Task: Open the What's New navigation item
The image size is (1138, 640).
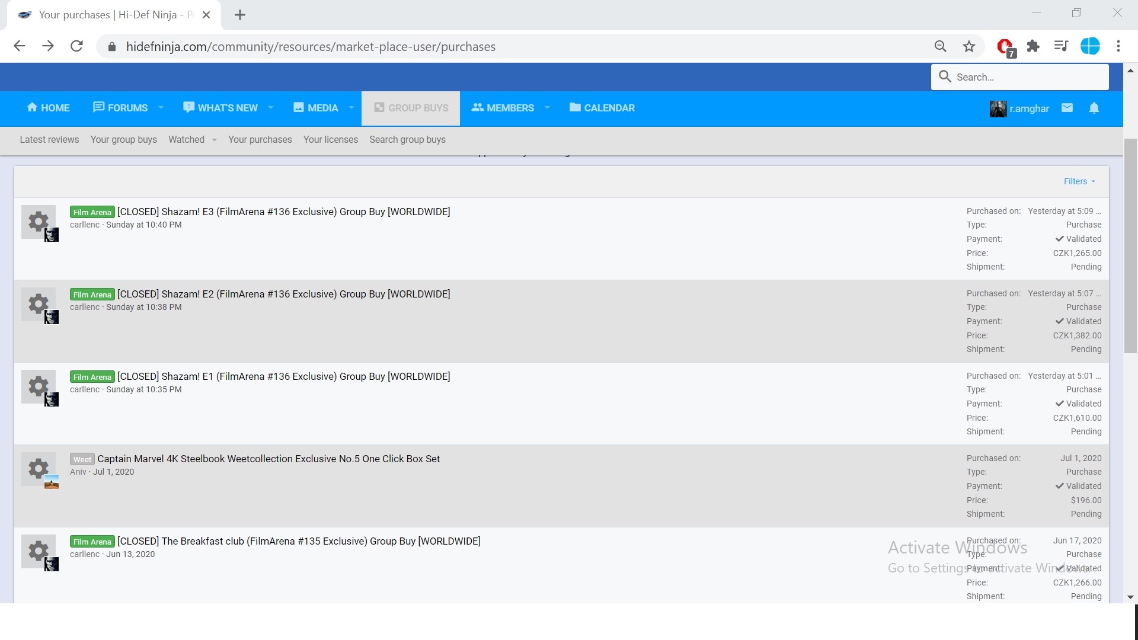Action: click(220, 108)
